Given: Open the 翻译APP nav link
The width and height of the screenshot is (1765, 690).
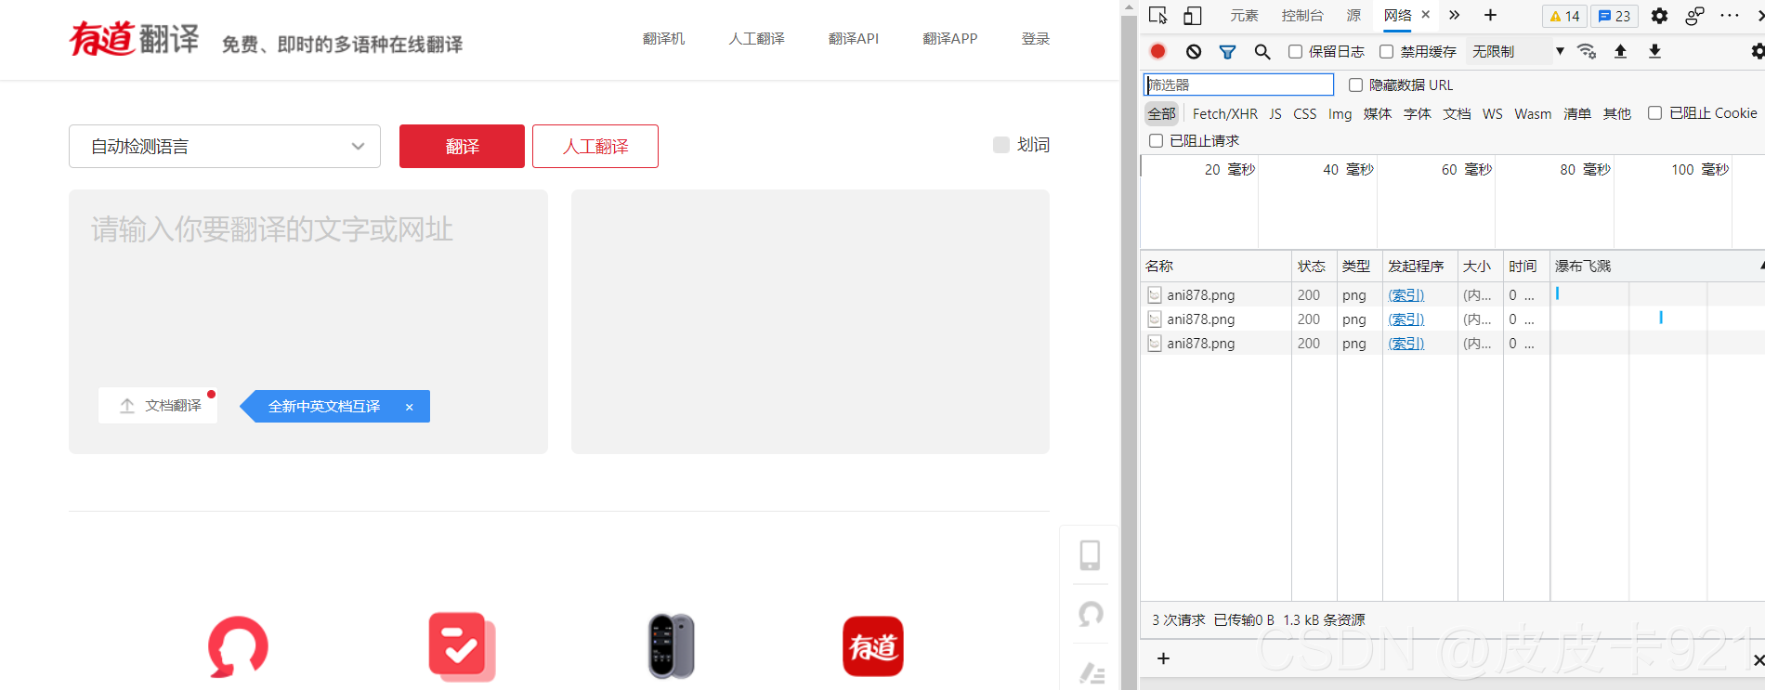Looking at the screenshot, I should click(x=949, y=39).
